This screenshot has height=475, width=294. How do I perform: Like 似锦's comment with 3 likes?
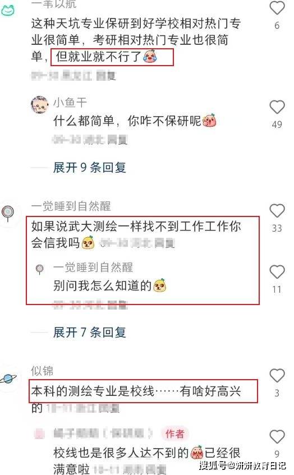(x=277, y=376)
